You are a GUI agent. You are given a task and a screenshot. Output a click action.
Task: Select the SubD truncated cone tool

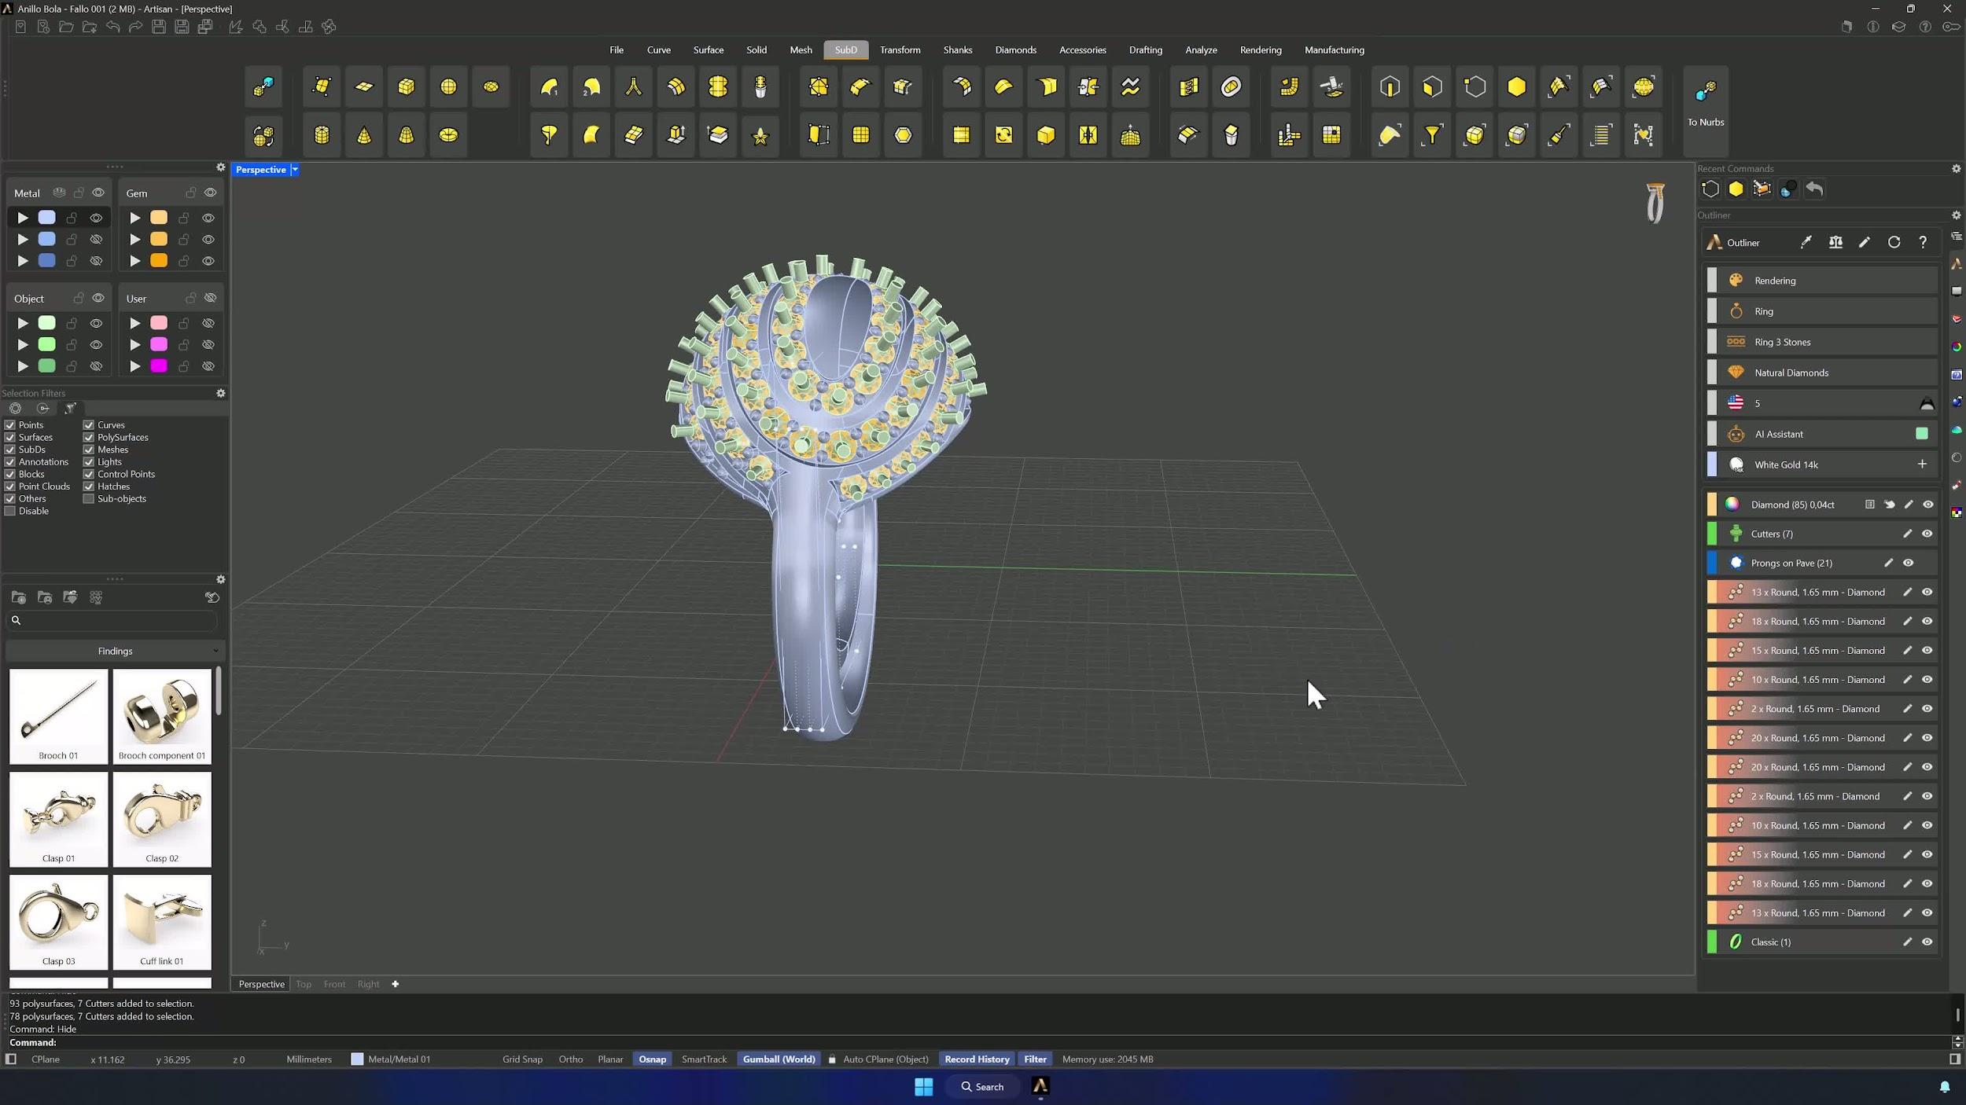[407, 135]
